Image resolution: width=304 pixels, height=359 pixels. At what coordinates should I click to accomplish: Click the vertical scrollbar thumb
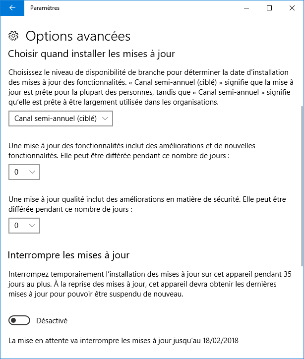pyautogui.click(x=303, y=186)
